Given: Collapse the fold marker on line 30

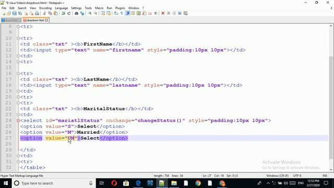Looking at the screenshot, I should click(18, 156).
